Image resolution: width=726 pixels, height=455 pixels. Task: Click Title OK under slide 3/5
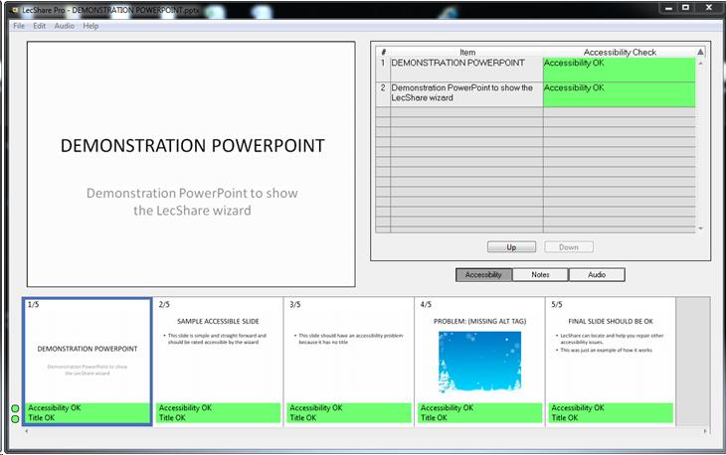click(302, 417)
